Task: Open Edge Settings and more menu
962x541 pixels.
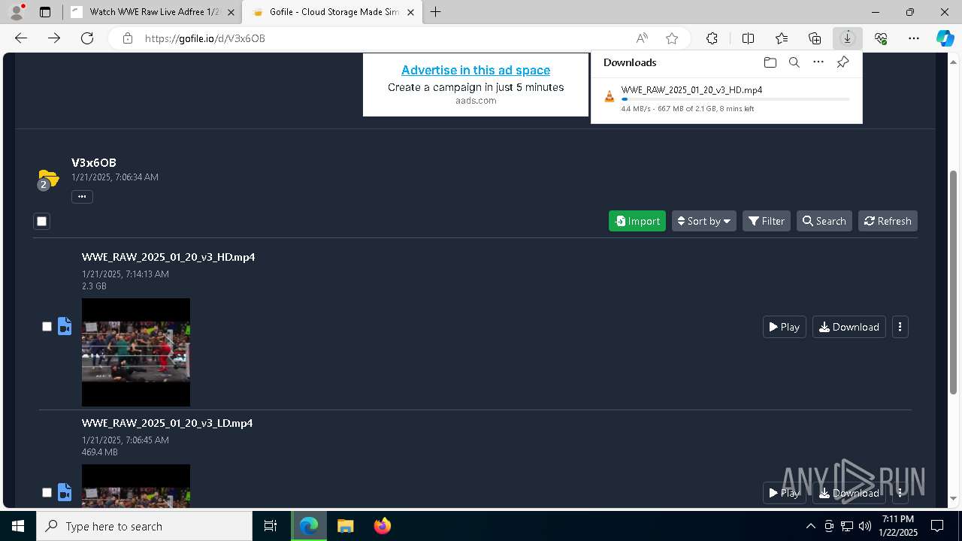Action: click(914, 38)
